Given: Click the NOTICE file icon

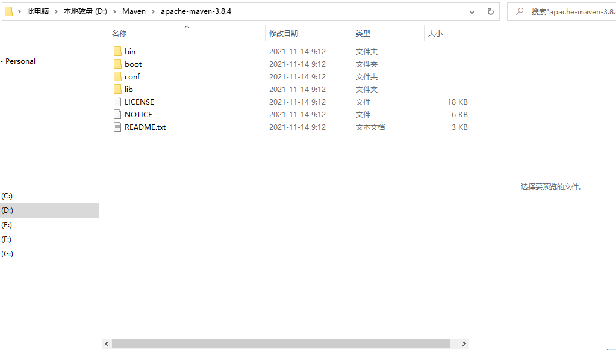Looking at the screenshot, I should (x=117, y=115).
